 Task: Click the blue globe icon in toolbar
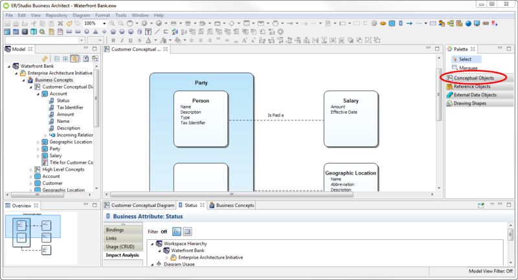click(468, 23)
